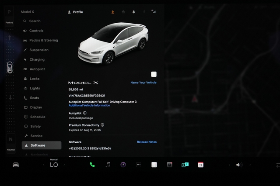The height and width of the screenshot is (186, 280).
Task: Click the Autopilot info icon
Action: [85, 113]
